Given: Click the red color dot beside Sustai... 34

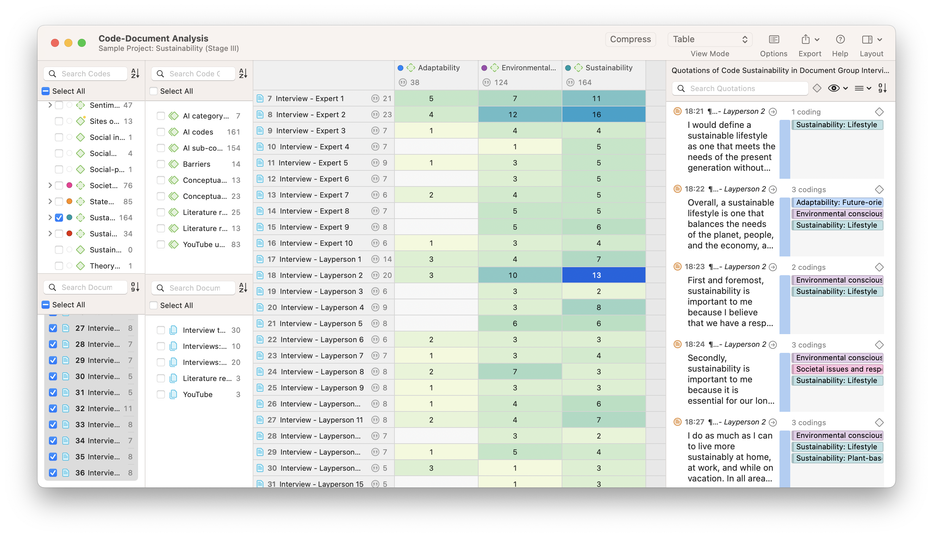Looking at the screenshot, I should [x=69, y=233].
